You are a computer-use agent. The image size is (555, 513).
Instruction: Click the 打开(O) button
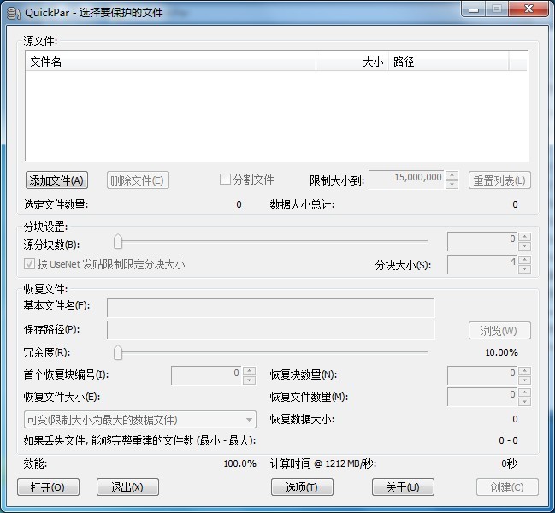(48, 487)
